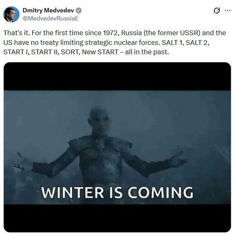Open the Grok explain-post icon
Image resolution: width=235 pixels, height=235 pixels.
pyautogui.click(x=217, y=11)
